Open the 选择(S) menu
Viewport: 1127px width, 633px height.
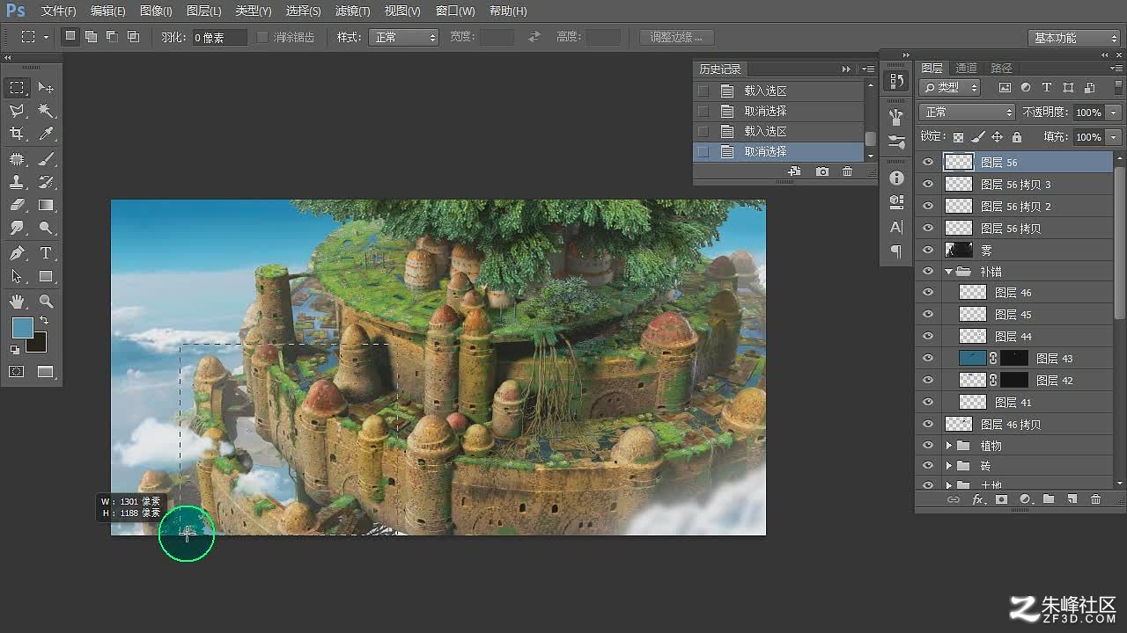[x=303, y=11]
